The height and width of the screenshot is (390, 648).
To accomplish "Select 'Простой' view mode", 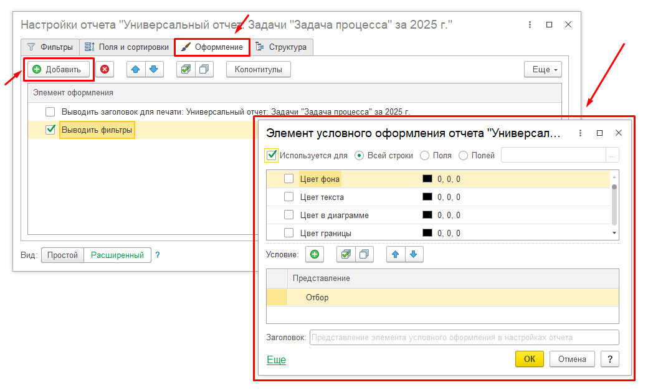I will 62,255.
